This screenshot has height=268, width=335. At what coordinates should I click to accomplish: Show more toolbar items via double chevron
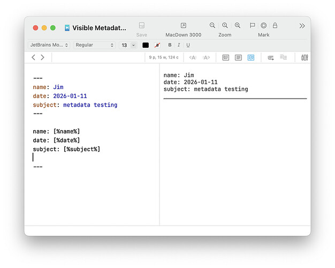tap(302, 26)
